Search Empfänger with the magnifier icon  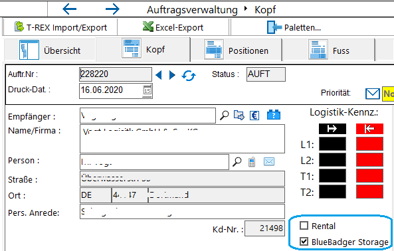coord(224,116)
